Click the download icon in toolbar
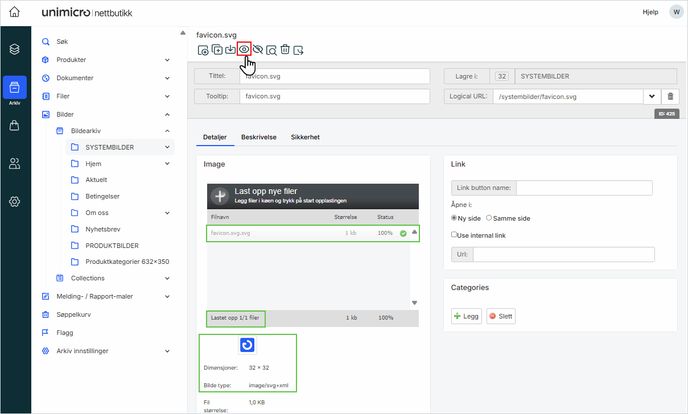This screenshot has width=688, height=414. point(230,50)
